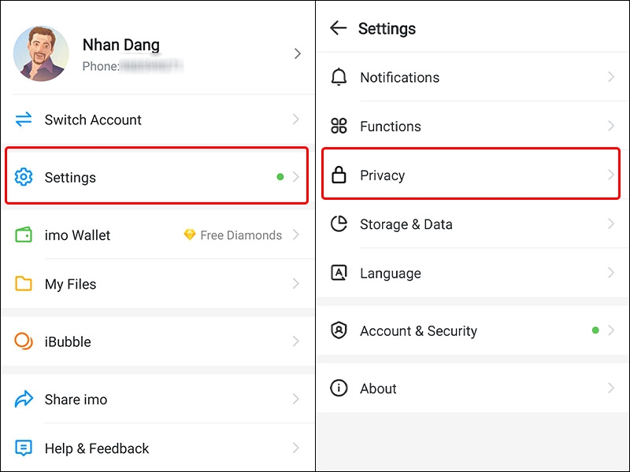Open Share imo entry
Image resolution: width=630 pixels, height=472 pixels.
coord(157,399)
